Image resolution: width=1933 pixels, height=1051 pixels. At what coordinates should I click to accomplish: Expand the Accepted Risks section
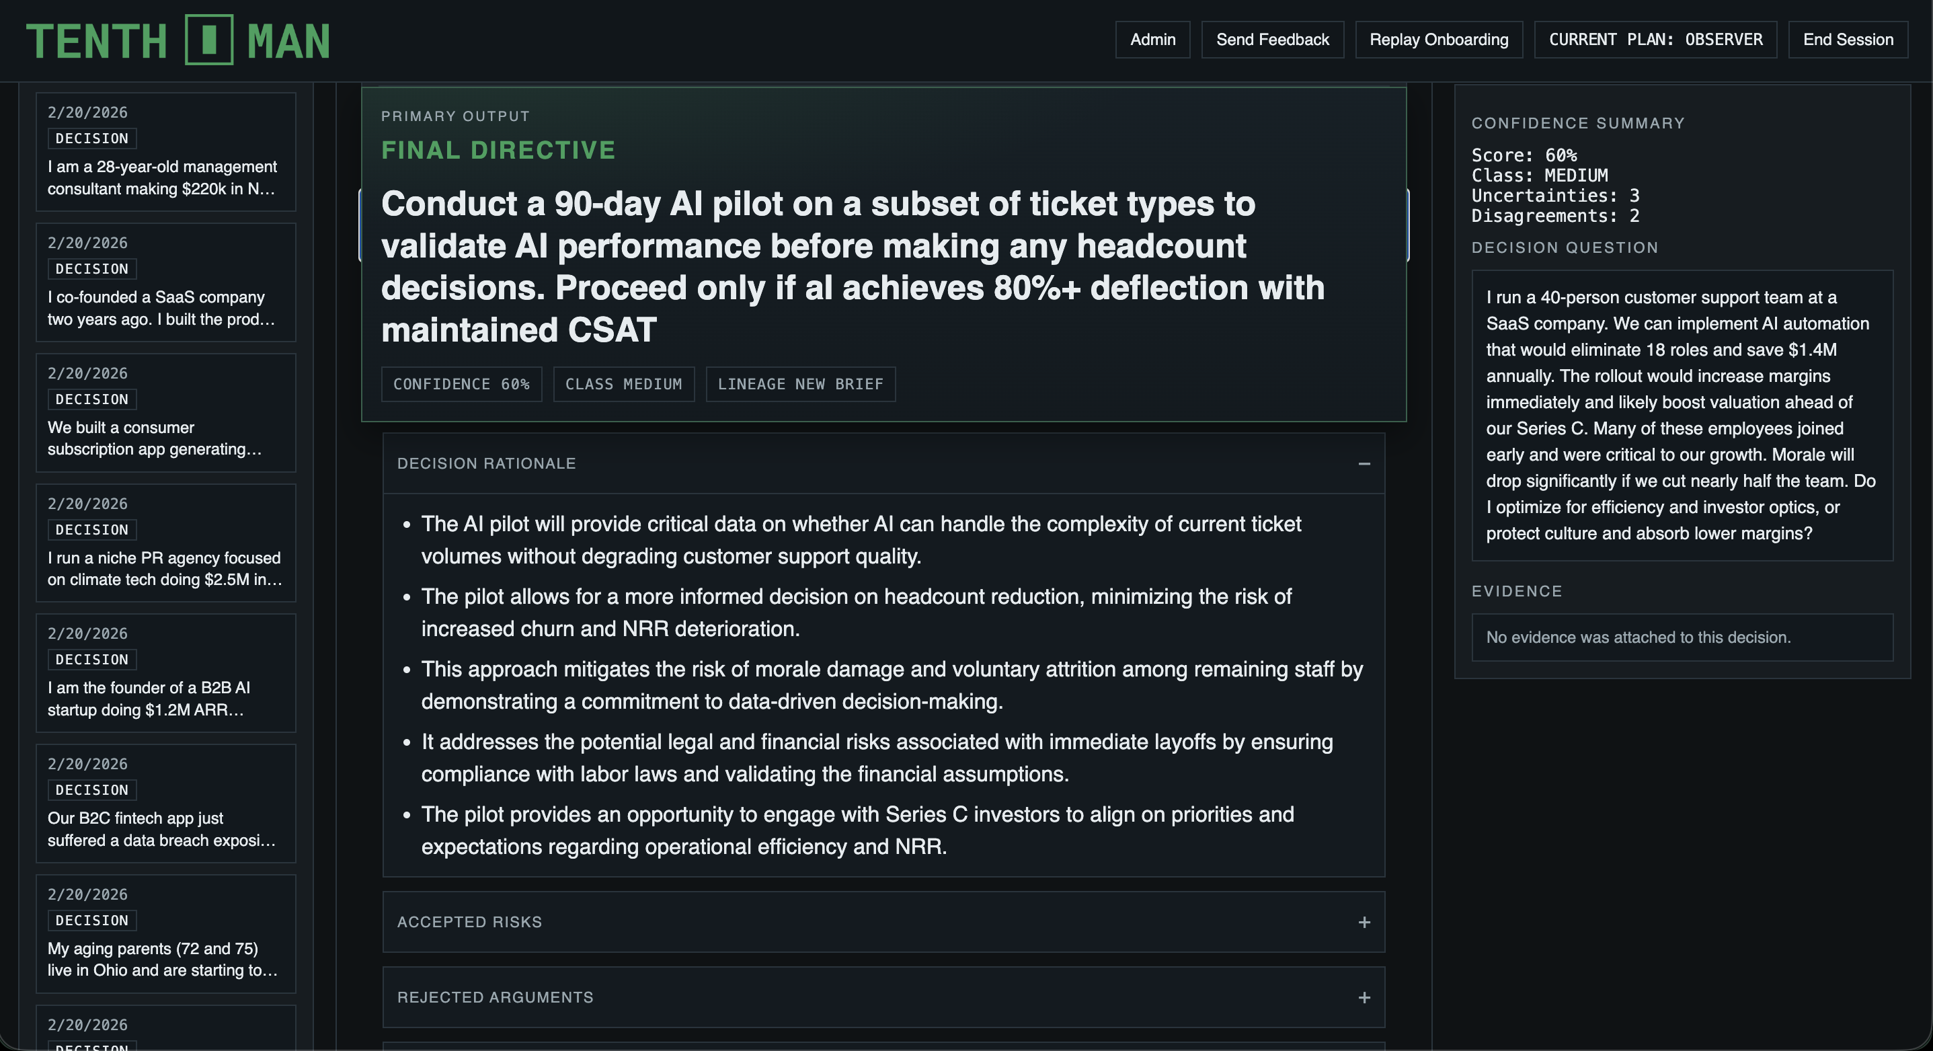coord(1364,922)
